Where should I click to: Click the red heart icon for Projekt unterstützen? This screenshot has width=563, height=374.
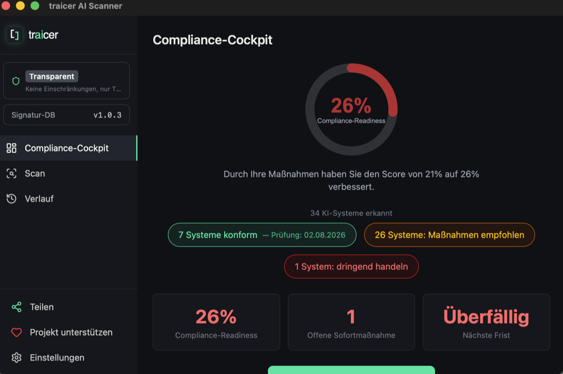[16, 332]
